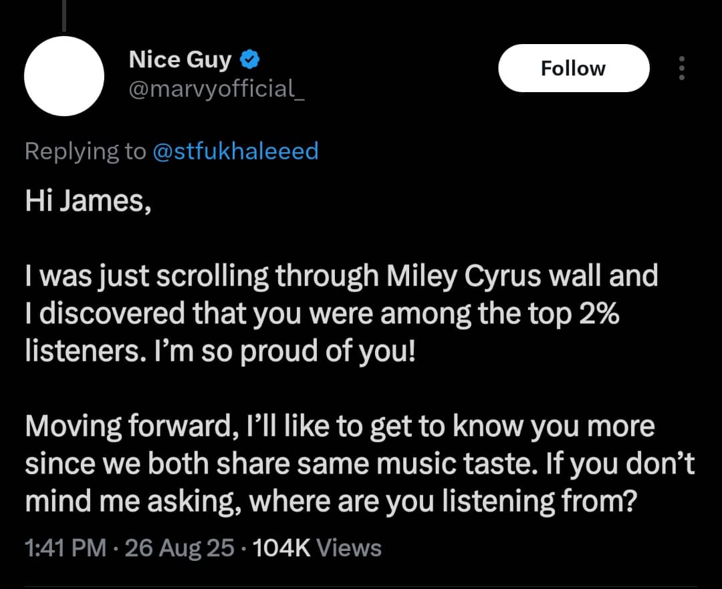This screenshot has width=722, height=589.
Task: Click the line starting 'Moving forward'
Action: (340, 427)
